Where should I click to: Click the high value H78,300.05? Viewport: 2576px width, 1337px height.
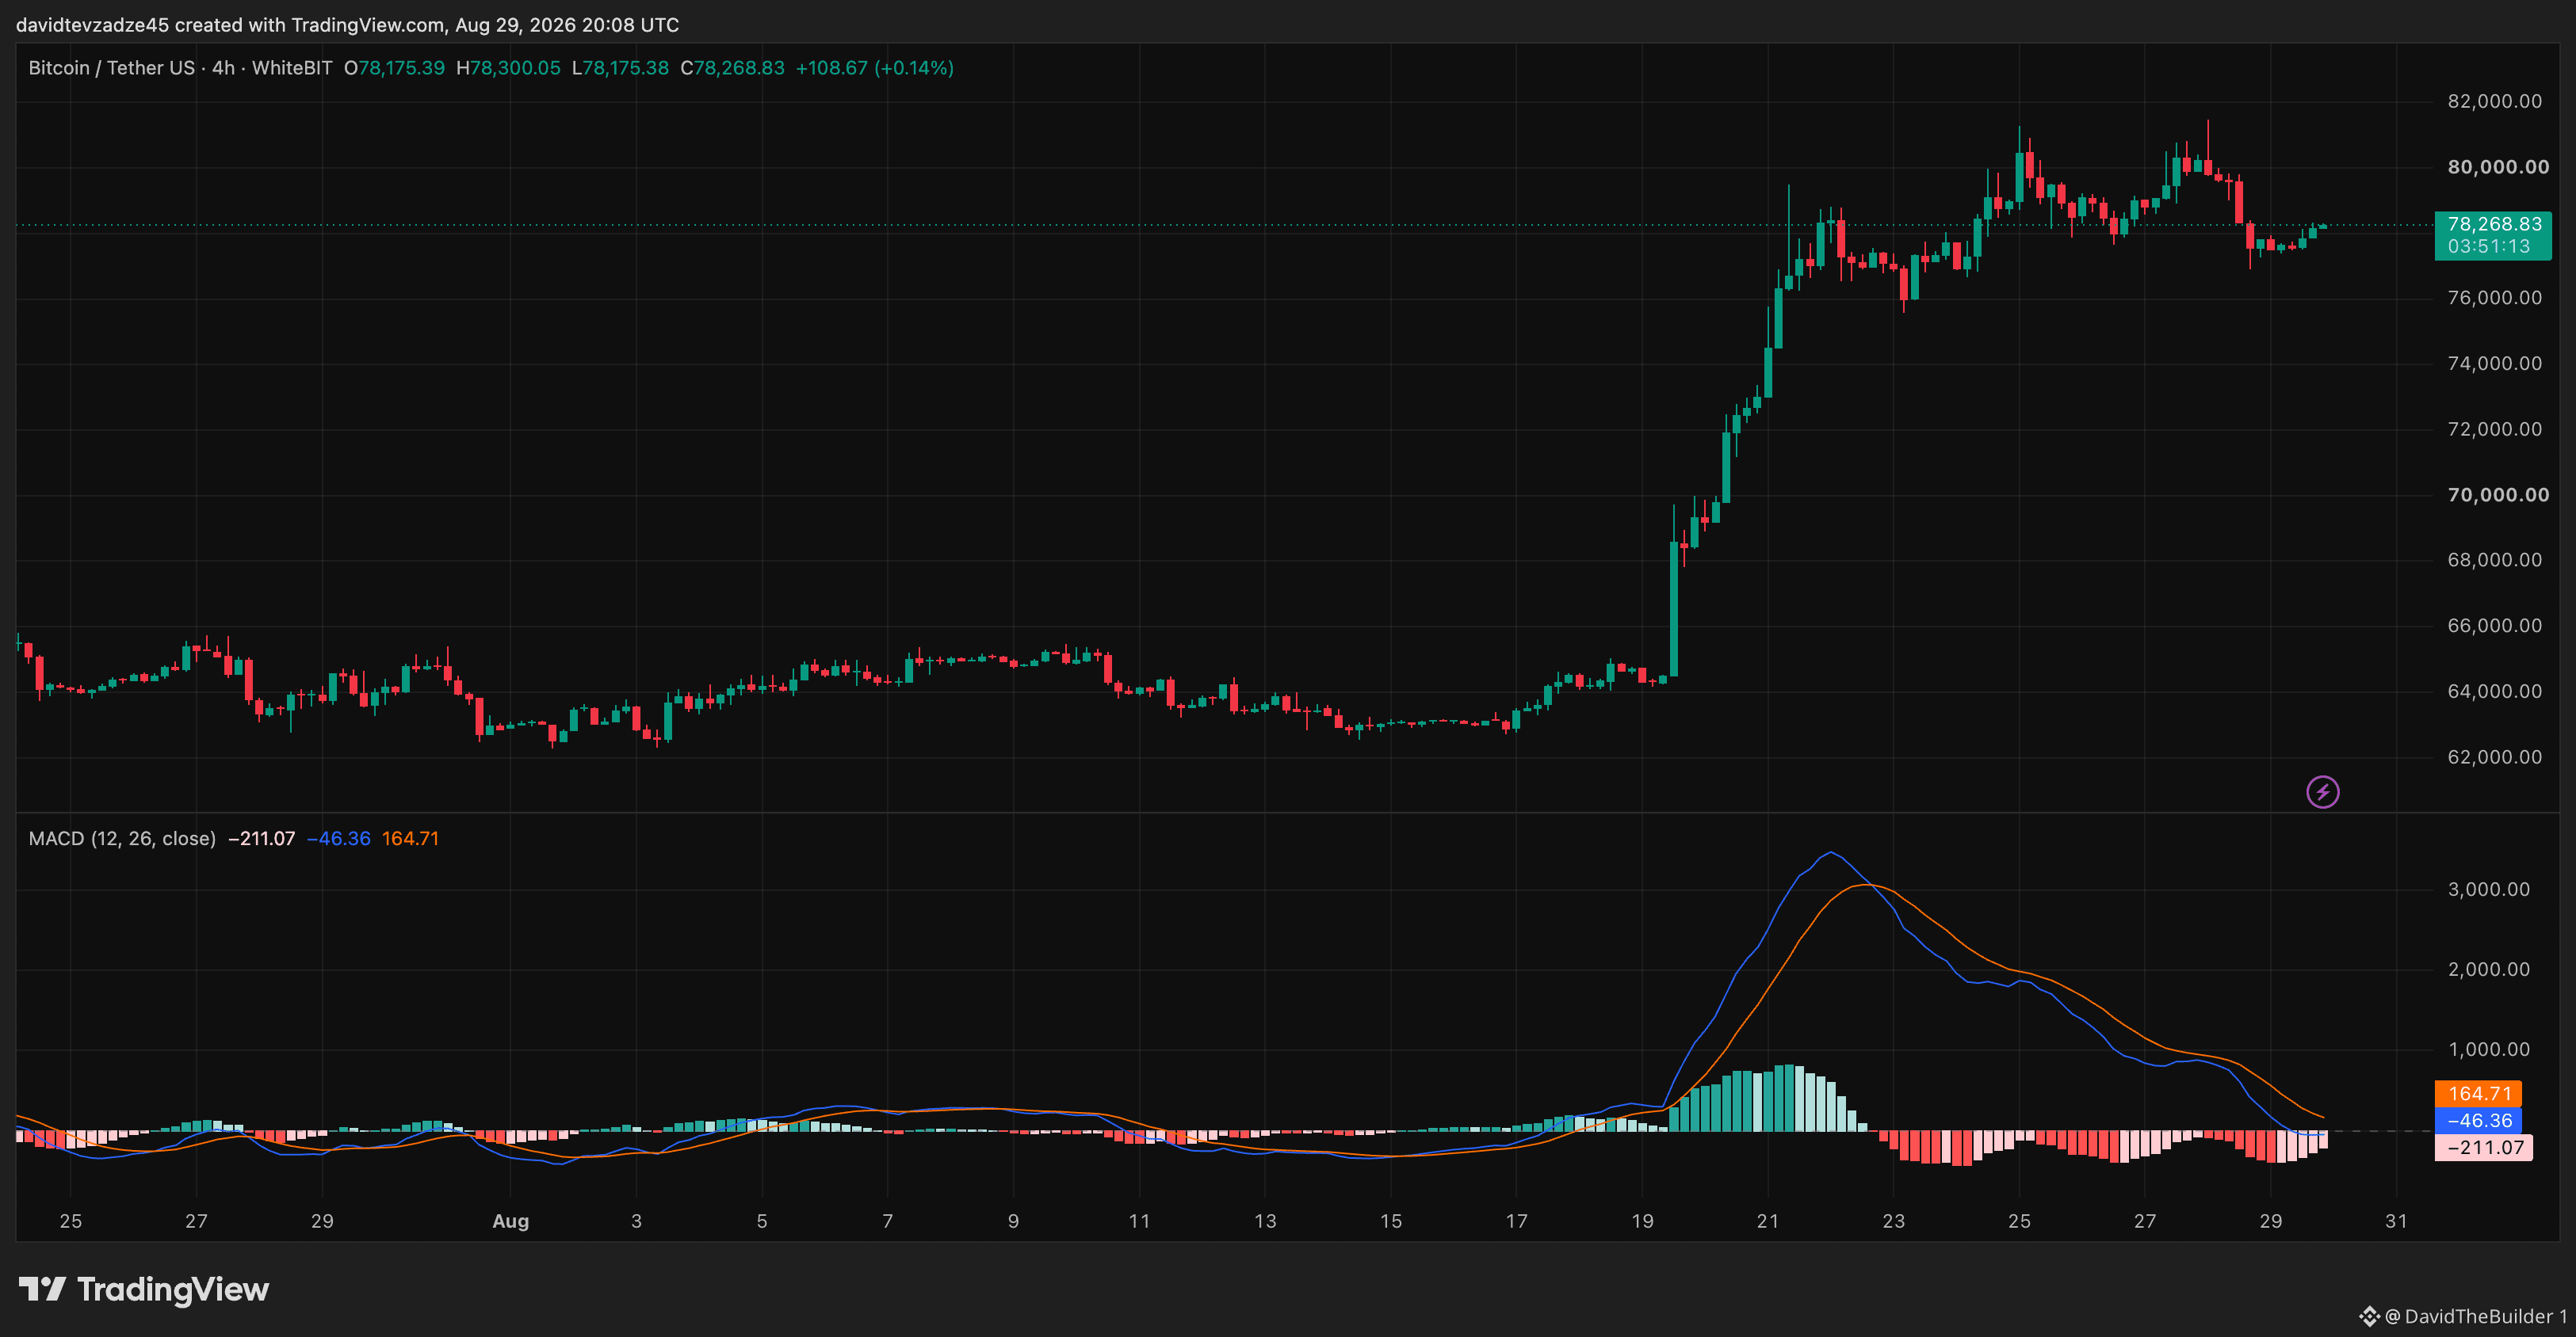508,68
